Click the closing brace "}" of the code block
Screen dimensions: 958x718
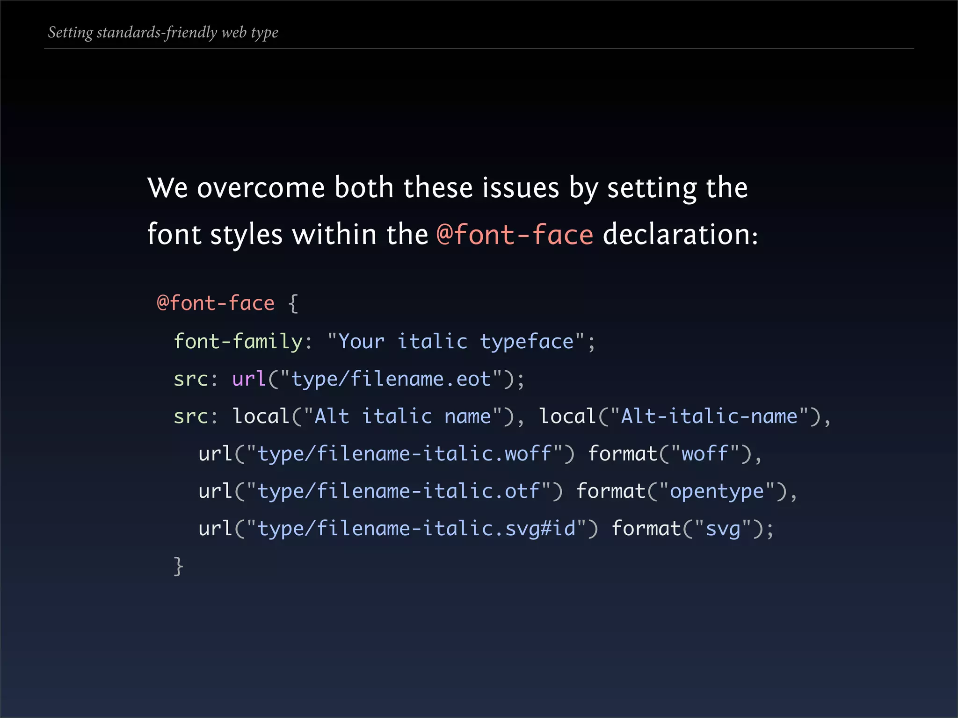(178, 566)
